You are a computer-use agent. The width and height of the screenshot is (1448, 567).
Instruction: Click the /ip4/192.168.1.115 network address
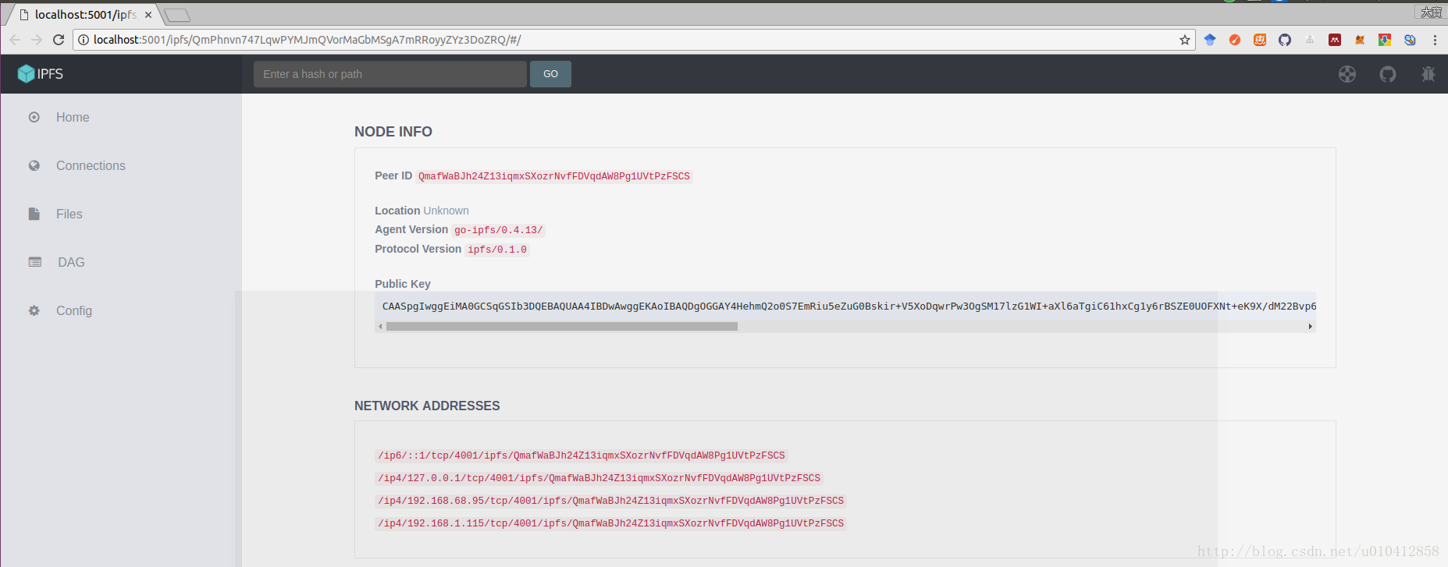(611, 523)
